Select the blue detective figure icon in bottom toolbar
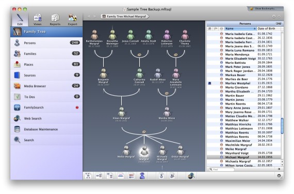 [x=142, y=176]
